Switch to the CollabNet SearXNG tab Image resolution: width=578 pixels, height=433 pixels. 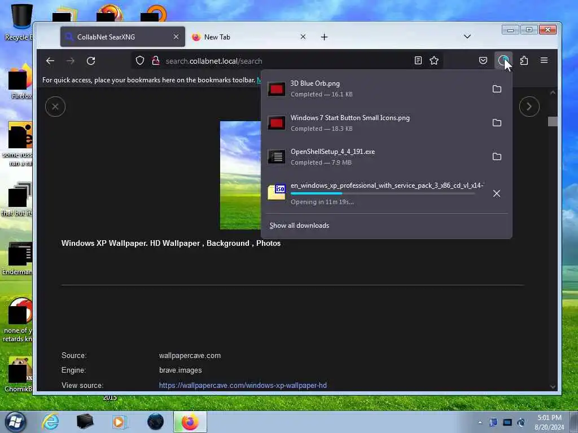[122, 37]
